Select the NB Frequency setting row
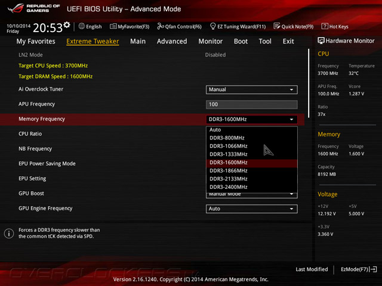Image resolution: width=382 pixels, height=286 pixels. coord(35,148)
